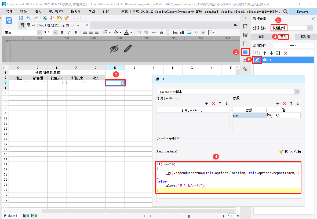Select cell H3 with button widget

[x=115, y=83]
